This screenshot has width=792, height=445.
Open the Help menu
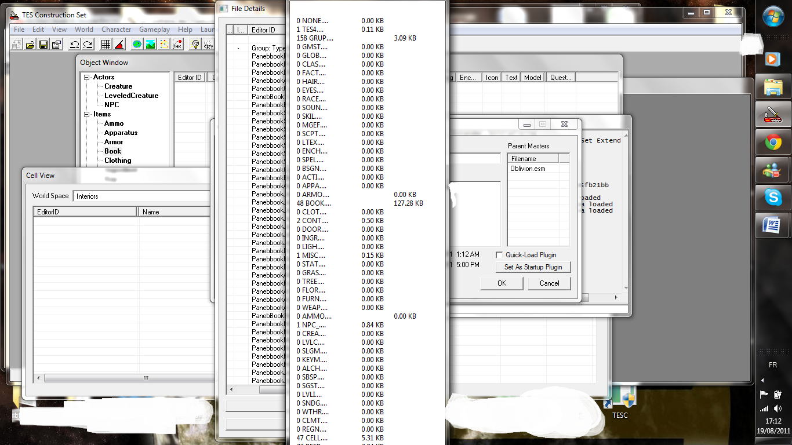(x=186, y=30)
